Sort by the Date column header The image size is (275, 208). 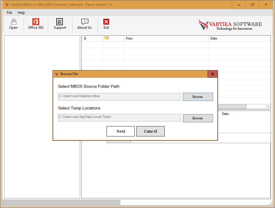point(239,38)
